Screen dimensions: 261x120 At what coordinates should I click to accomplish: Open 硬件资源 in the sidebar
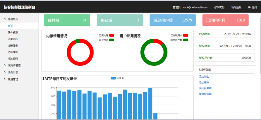(13, 32)
